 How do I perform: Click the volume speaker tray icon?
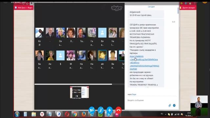178,114
